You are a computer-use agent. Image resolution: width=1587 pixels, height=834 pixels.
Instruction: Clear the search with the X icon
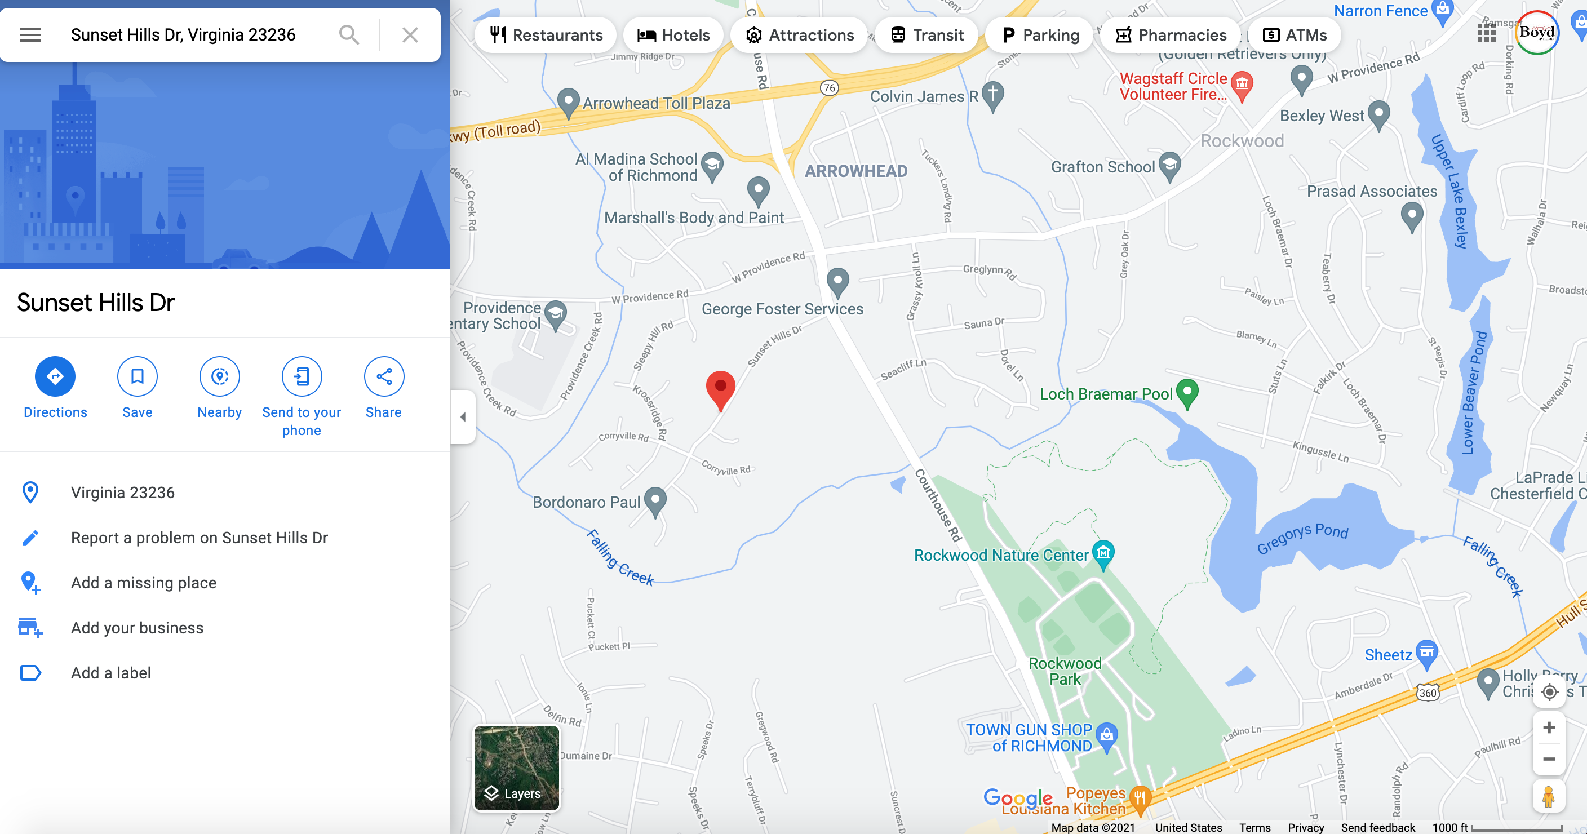410,35
